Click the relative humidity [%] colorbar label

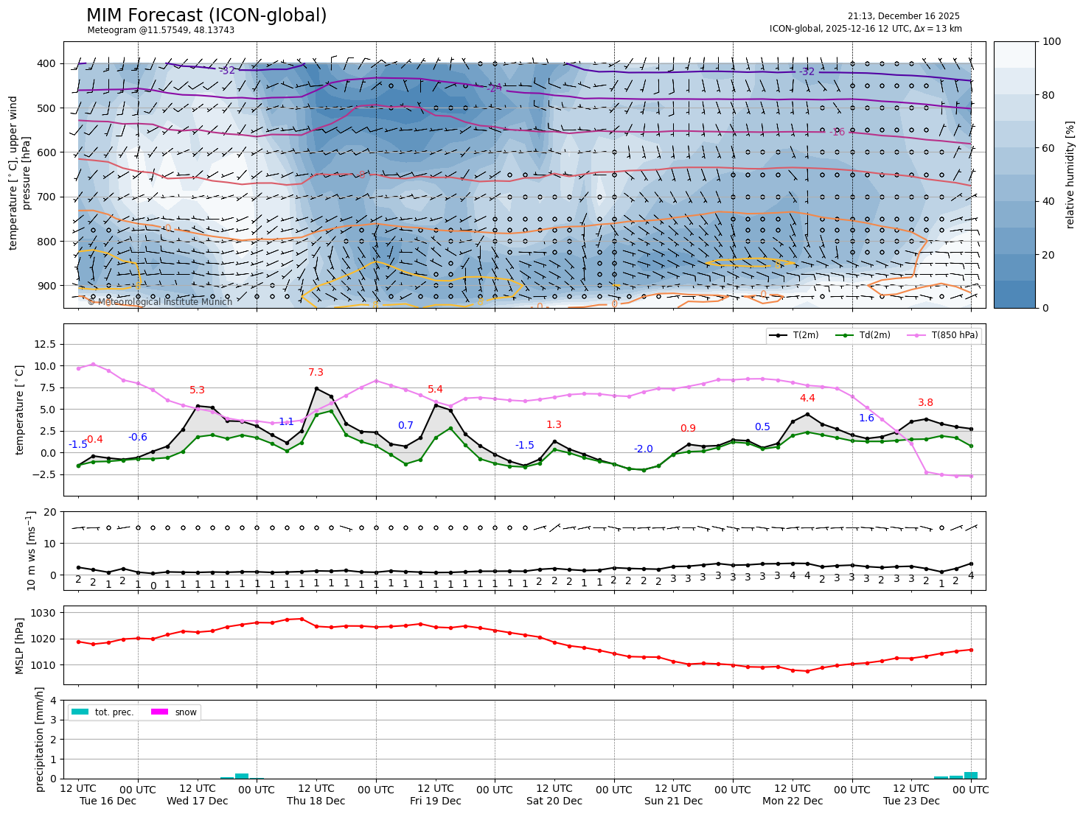[x=1070, y=175]
